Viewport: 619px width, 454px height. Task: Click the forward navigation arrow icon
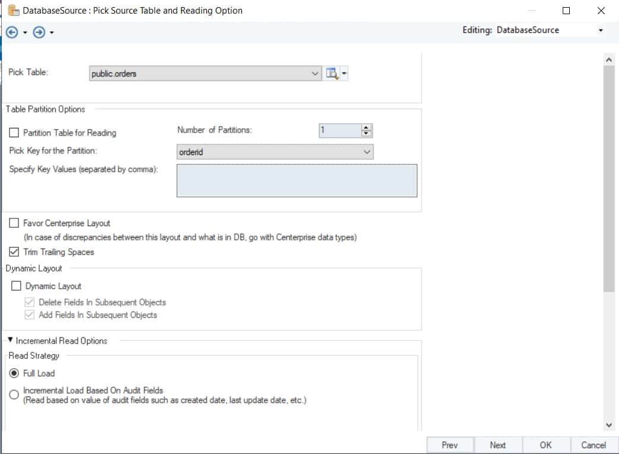coord(40,32)
